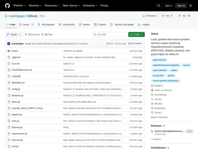This screenshot has height=149, width=198.
Task: Click the book icon for Readme
Action: click(x=152, y=86)
